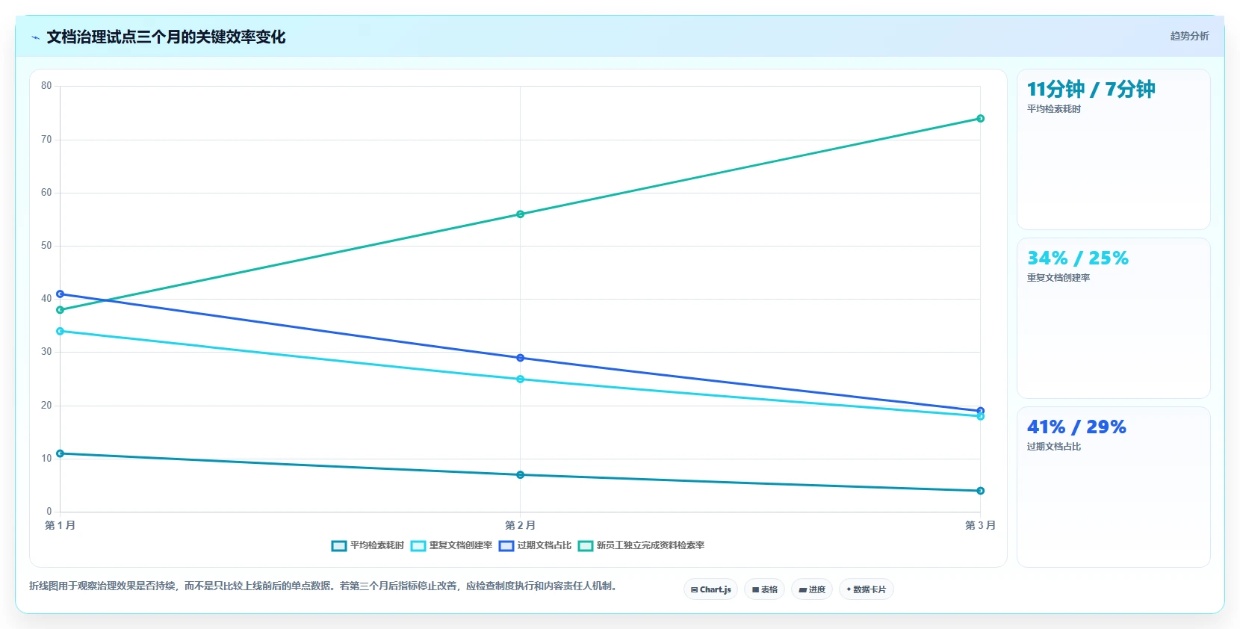
Task: Click the 41% / 29% stat value
Action: click(x=1076, y=427)
